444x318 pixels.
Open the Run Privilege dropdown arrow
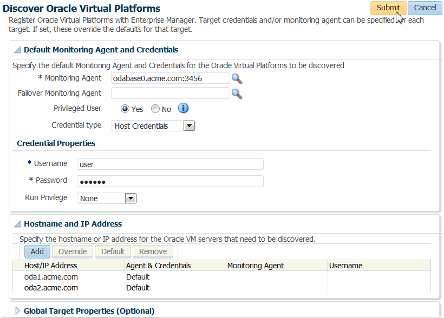click(130, 198)
